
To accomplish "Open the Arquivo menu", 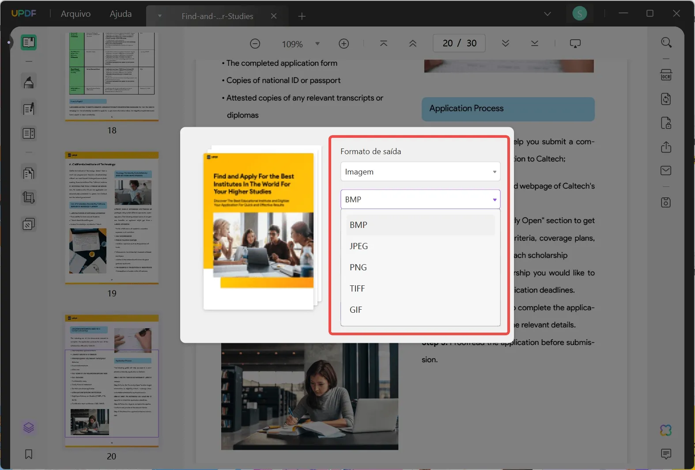I will pyautogui.click(x=76, y=14).
